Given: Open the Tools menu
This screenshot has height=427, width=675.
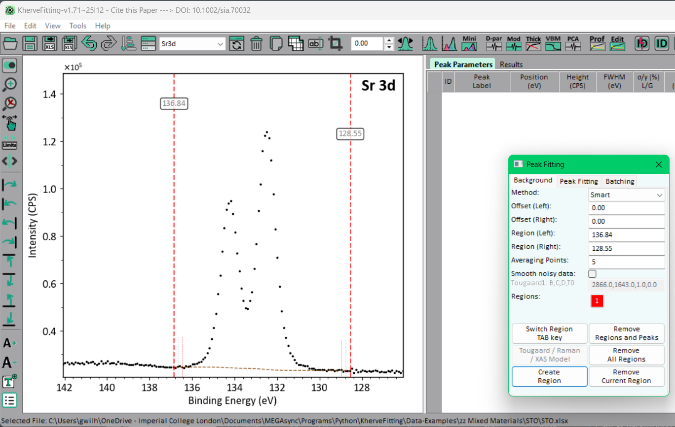Looking at the screenshot, I should [x=78, y=26].
